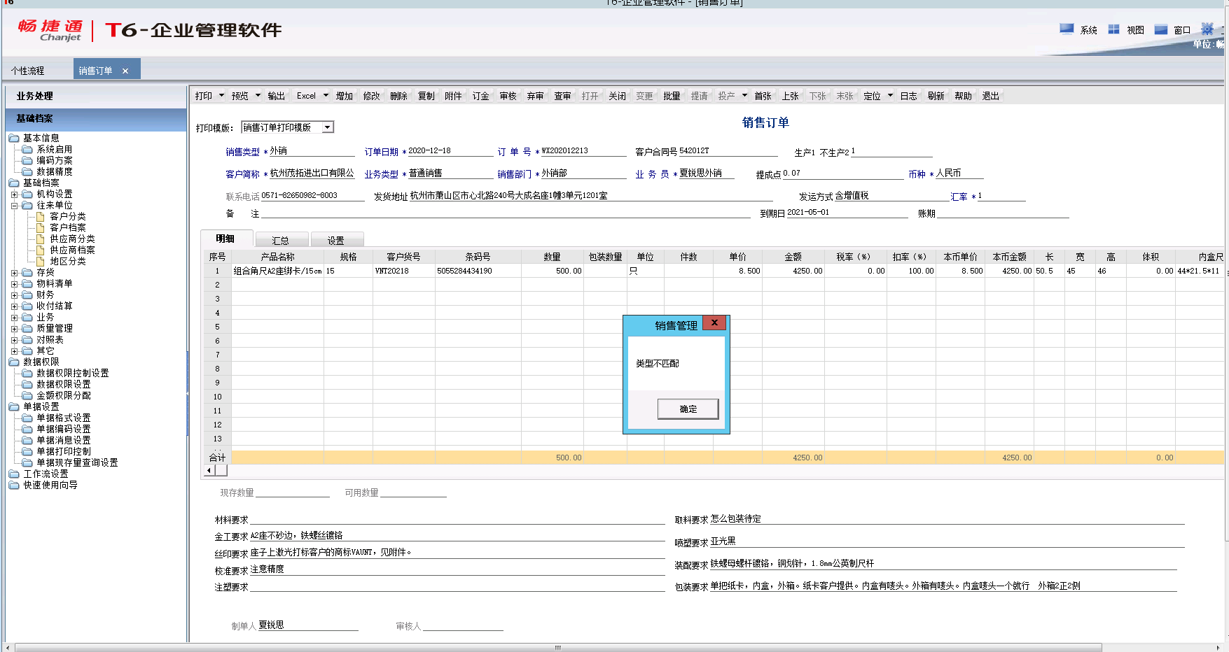Expand the 物料清单 tree node
Image resolution: width=1229 pixels, height=652 pixels.
click(14, 283)
